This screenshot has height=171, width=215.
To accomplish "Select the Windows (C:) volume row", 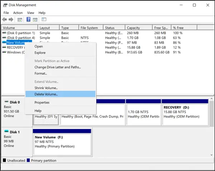I will click(x=14, y=52).
